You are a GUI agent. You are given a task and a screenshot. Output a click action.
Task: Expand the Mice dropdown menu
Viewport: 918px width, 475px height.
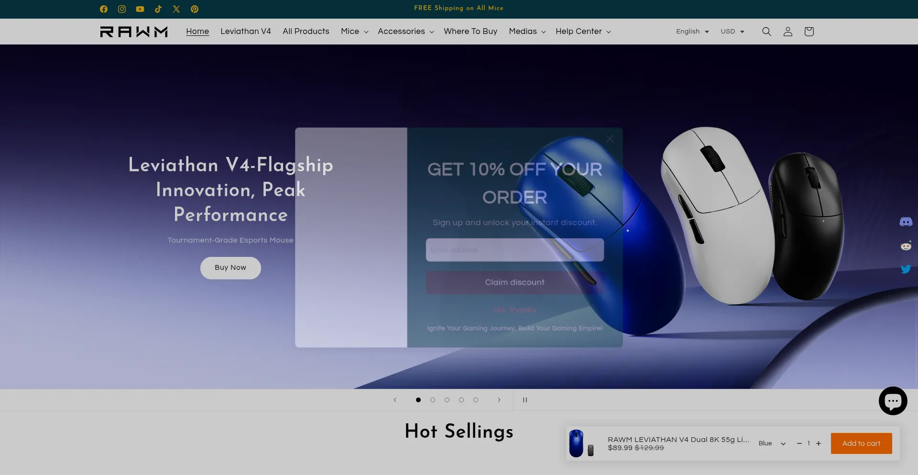click(x=355, y=32)
